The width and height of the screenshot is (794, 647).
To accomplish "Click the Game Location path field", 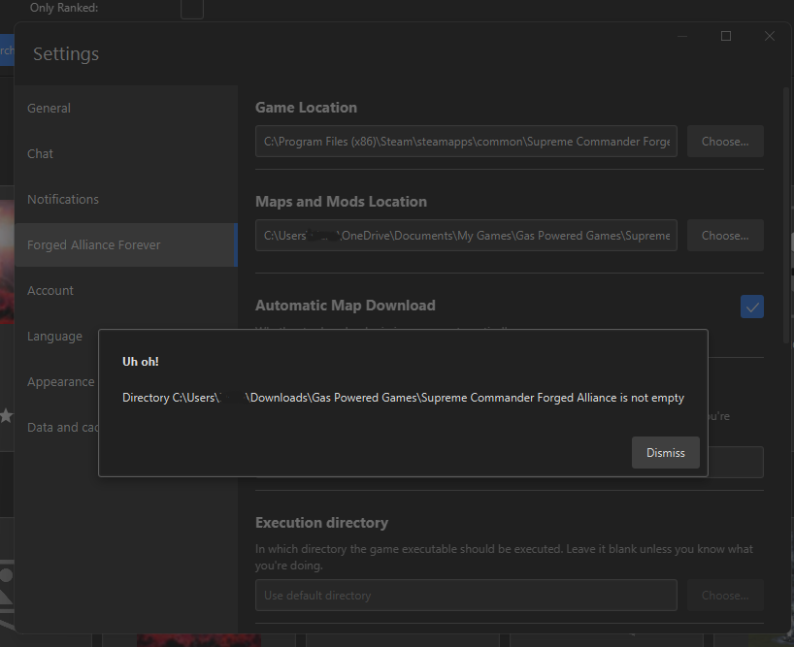I will click(x=466, y=141).
